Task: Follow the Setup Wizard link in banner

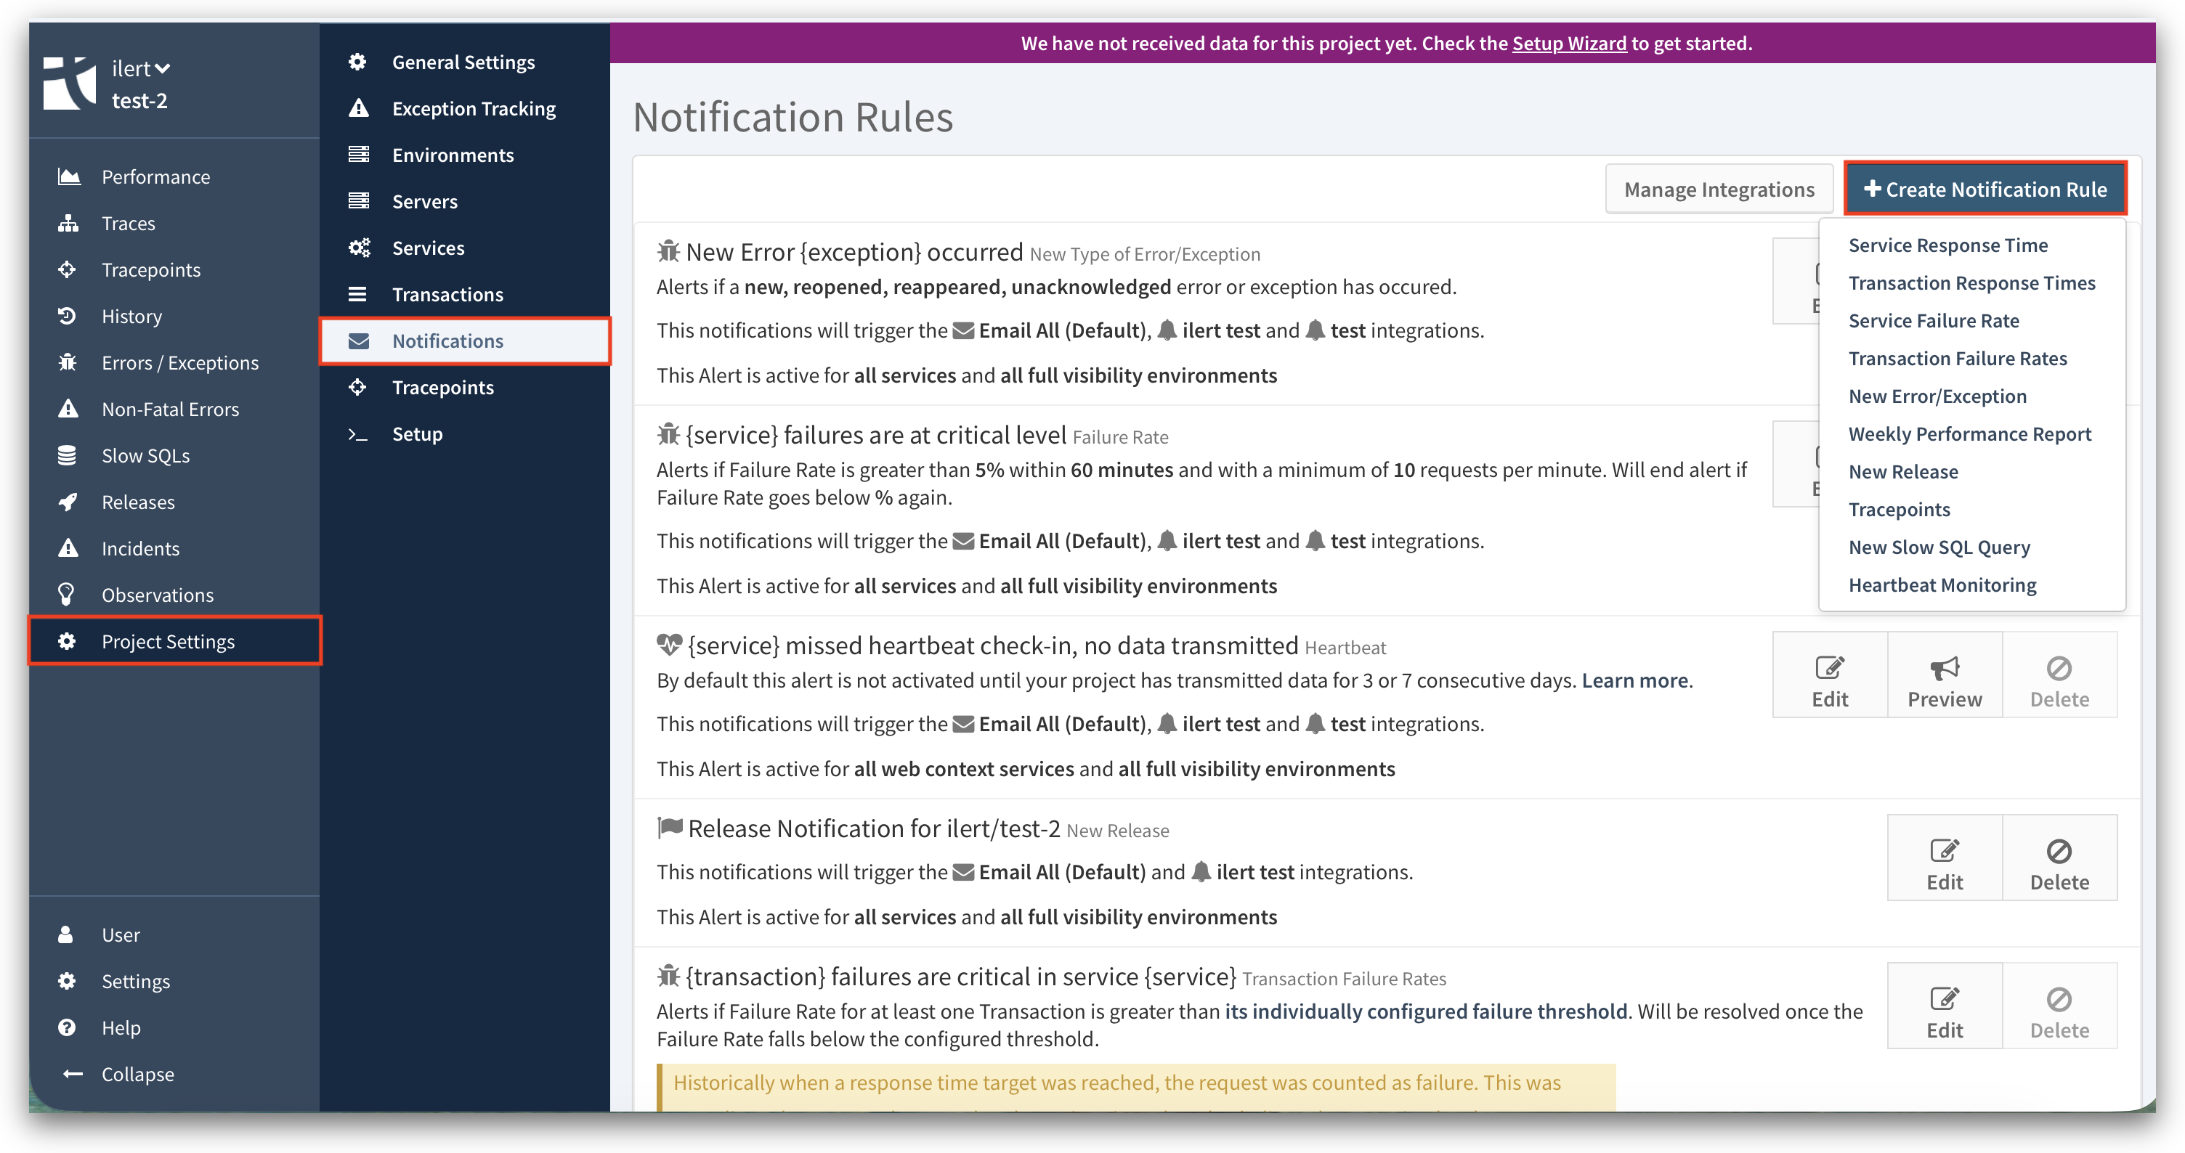Action: point(1569,44)
